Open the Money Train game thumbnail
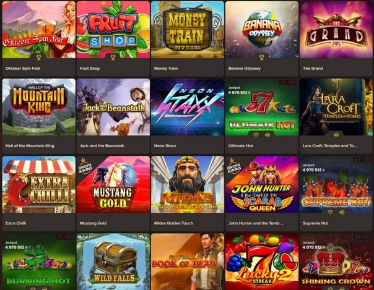This screenshot has height=290, width=374. 188,30
